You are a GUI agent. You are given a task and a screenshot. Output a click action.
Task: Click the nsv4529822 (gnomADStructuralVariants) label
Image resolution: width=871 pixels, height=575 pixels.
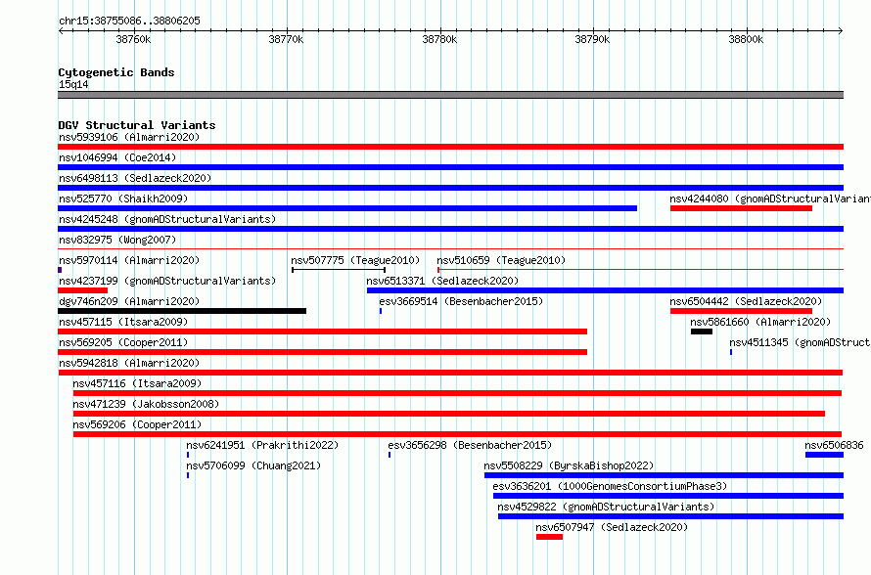click(606, 507)
